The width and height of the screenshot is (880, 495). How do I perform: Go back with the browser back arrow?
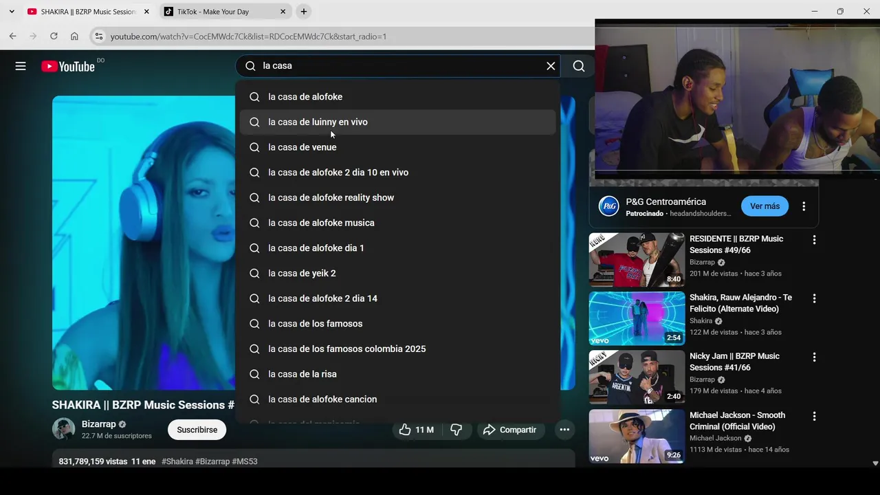(12, 36)
